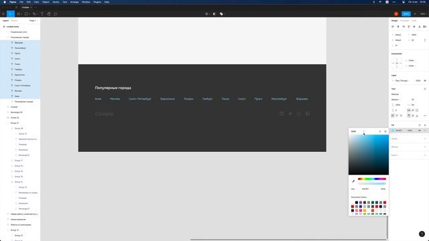Open text Type details ellipsis

[425, 116]
